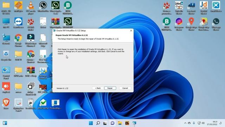Click the Repair button in VirtualBox Setup
Screen dimensions: 225x127
[x=110, y=88]
